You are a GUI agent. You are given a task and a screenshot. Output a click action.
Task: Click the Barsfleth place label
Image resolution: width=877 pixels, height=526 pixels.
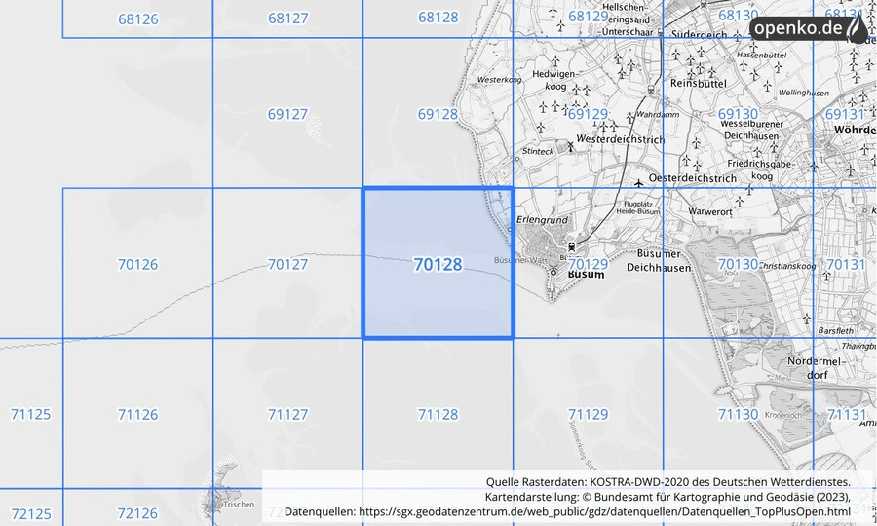point(836,331)
